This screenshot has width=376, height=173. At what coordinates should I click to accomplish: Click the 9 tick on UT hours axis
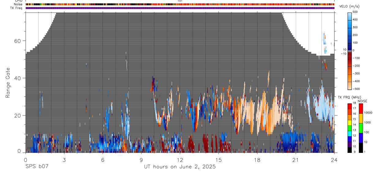coord(141,160)
